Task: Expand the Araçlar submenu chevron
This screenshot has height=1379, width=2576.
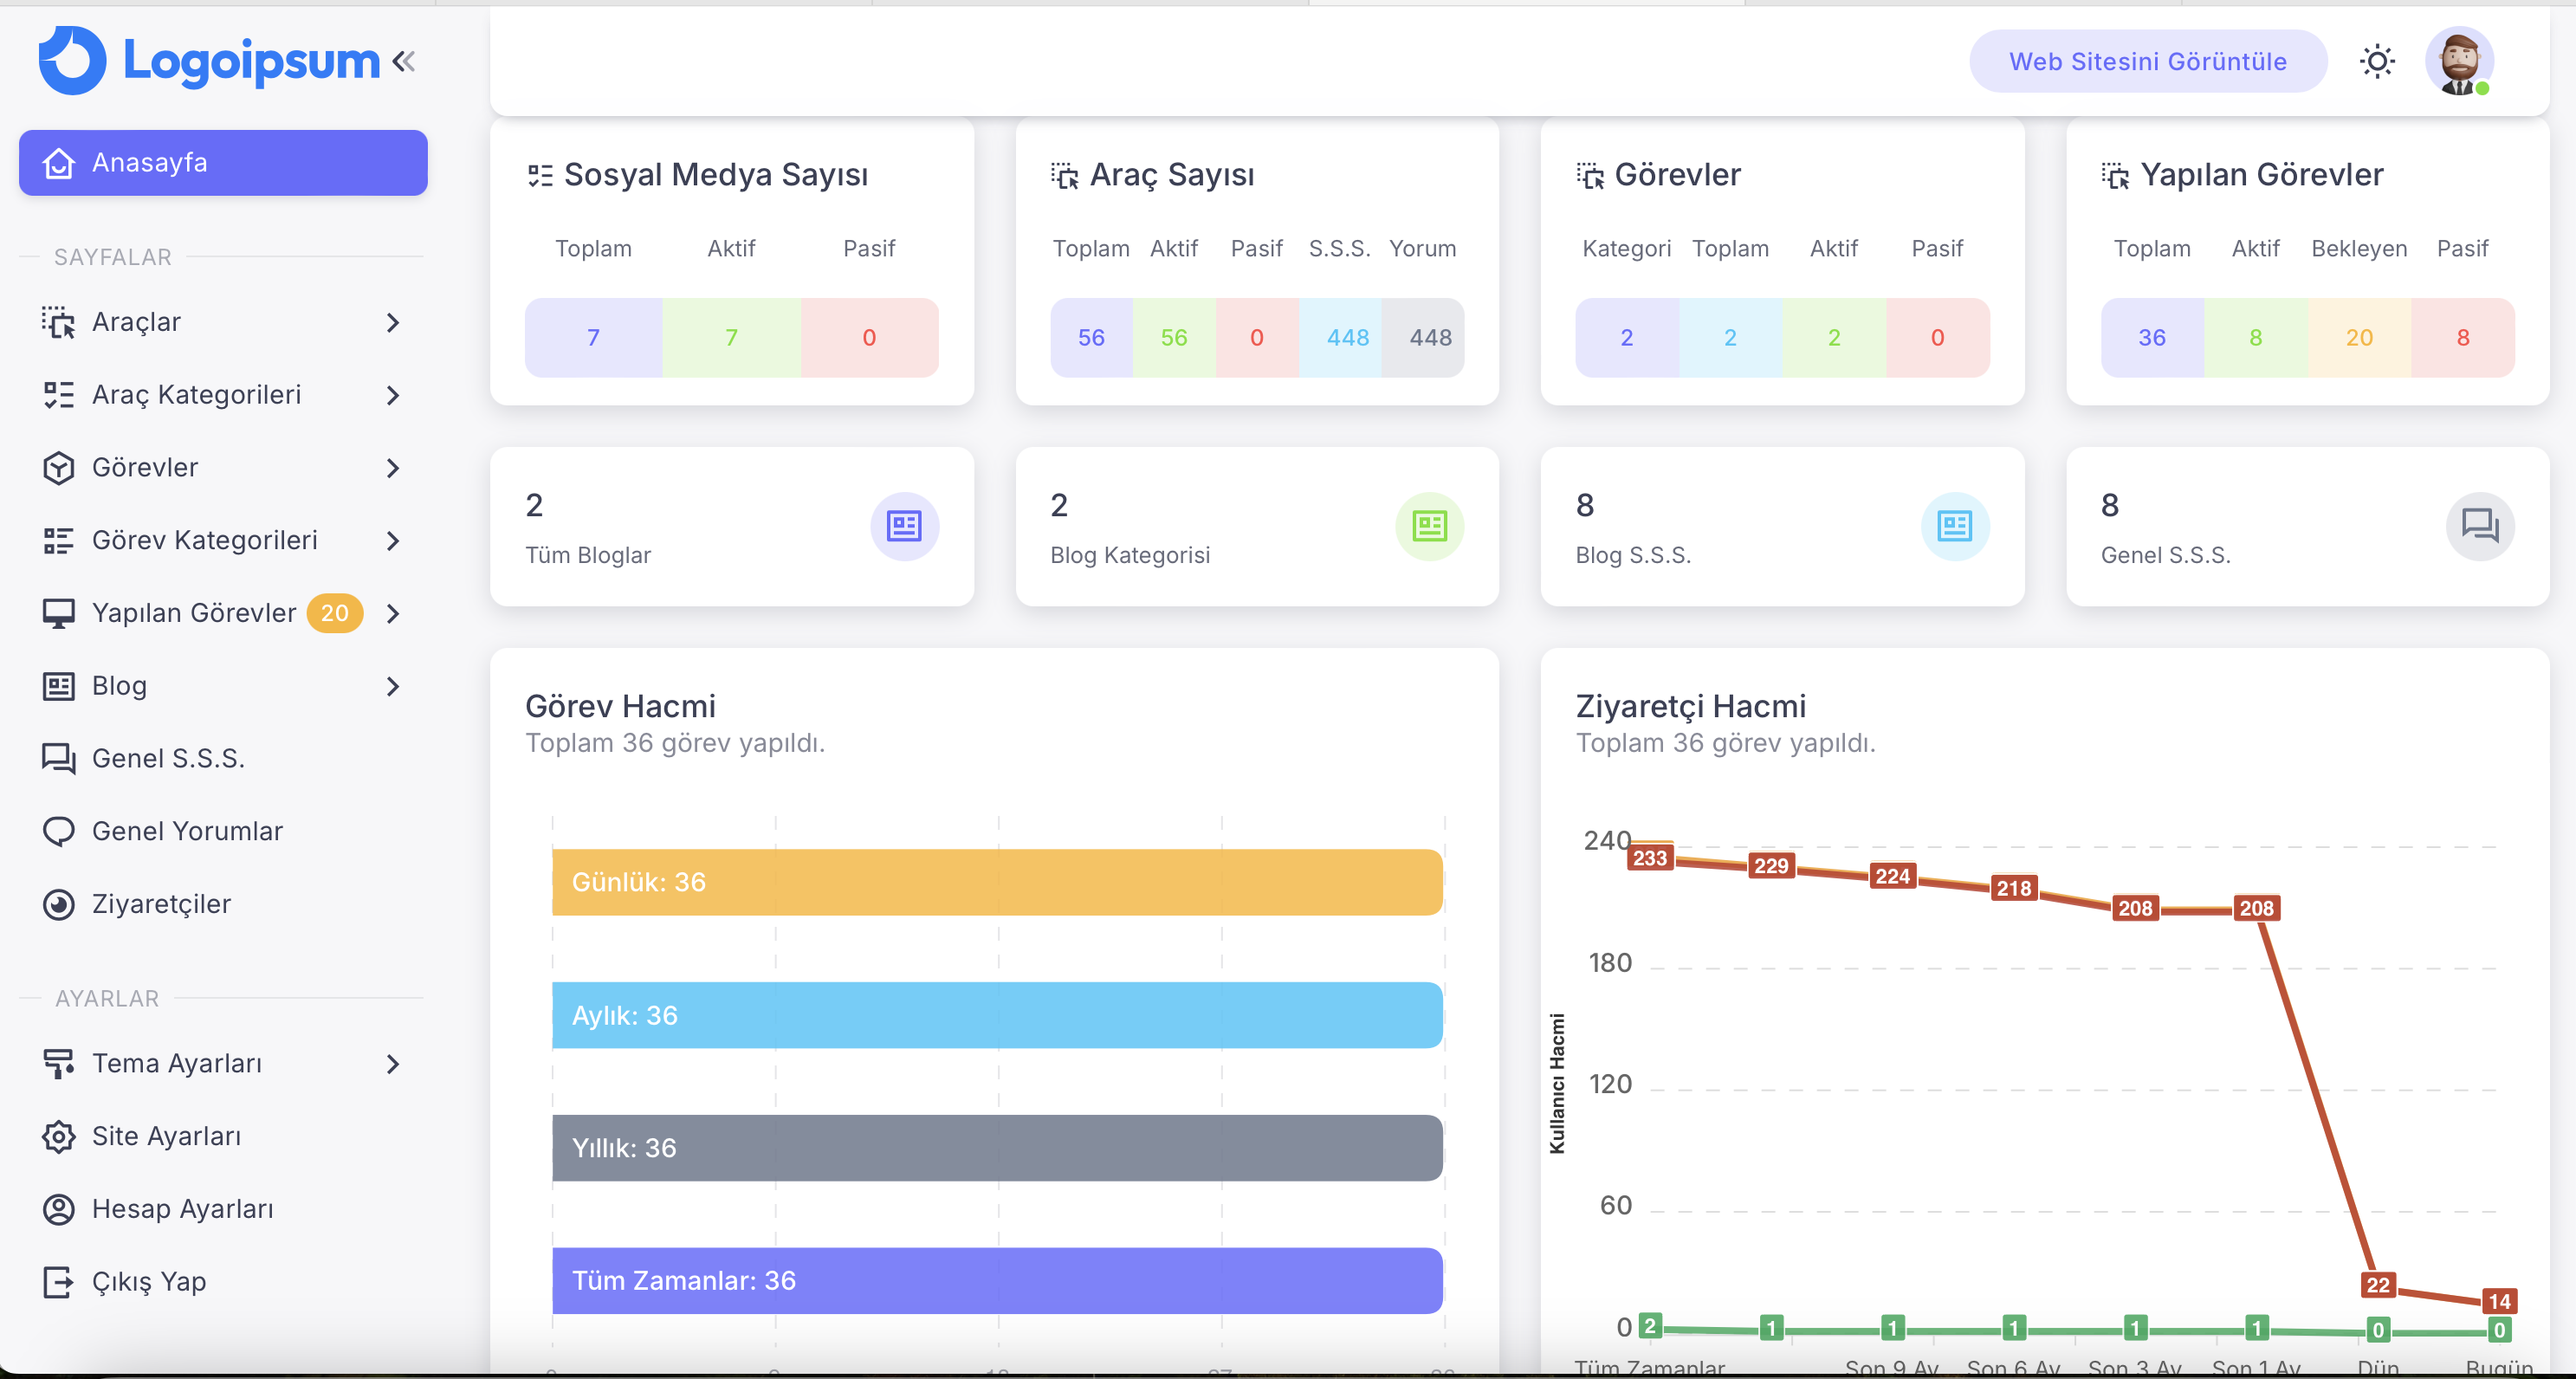Action: [x=393, y=323]
